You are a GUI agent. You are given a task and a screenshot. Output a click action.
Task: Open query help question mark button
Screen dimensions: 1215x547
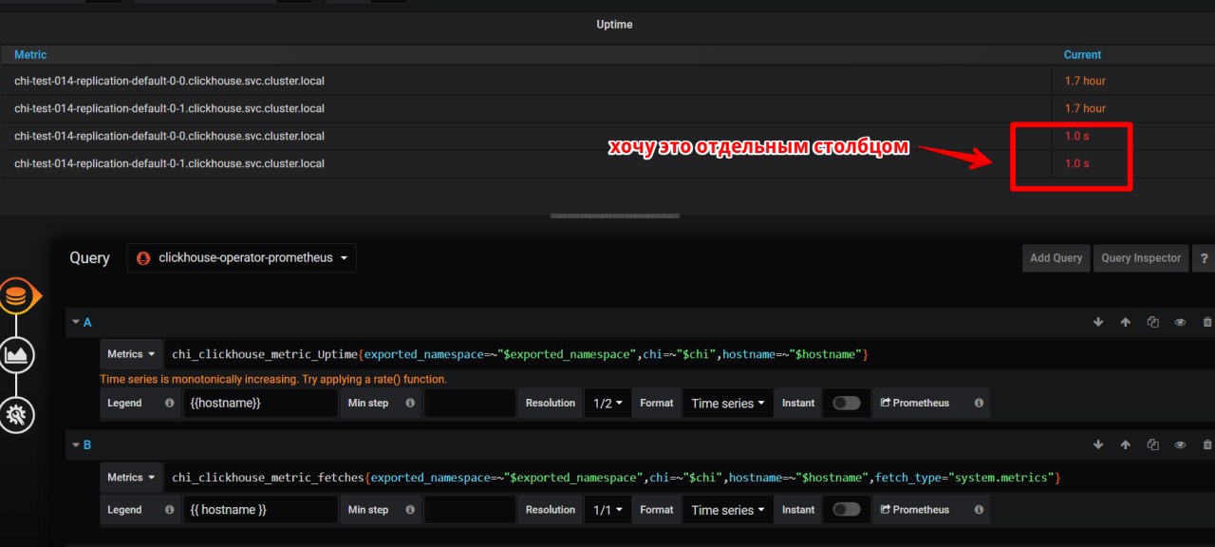click(1204, 258)
